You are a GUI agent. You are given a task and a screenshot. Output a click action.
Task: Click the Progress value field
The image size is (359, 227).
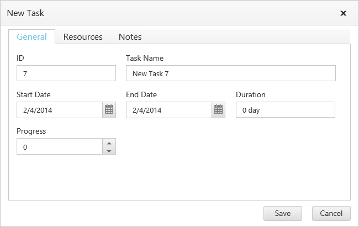click(x=60, y=146)
